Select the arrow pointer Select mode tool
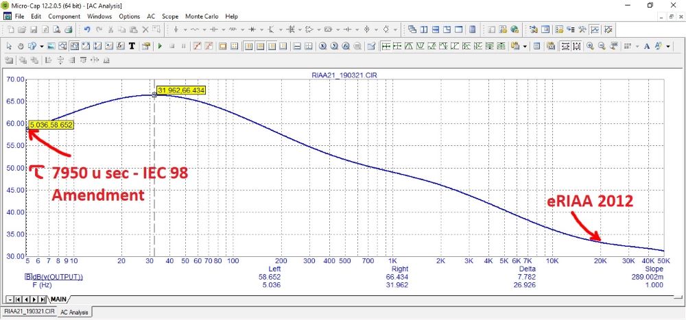Viewport: 686px width, 320px height. click(x=9, y=46)
